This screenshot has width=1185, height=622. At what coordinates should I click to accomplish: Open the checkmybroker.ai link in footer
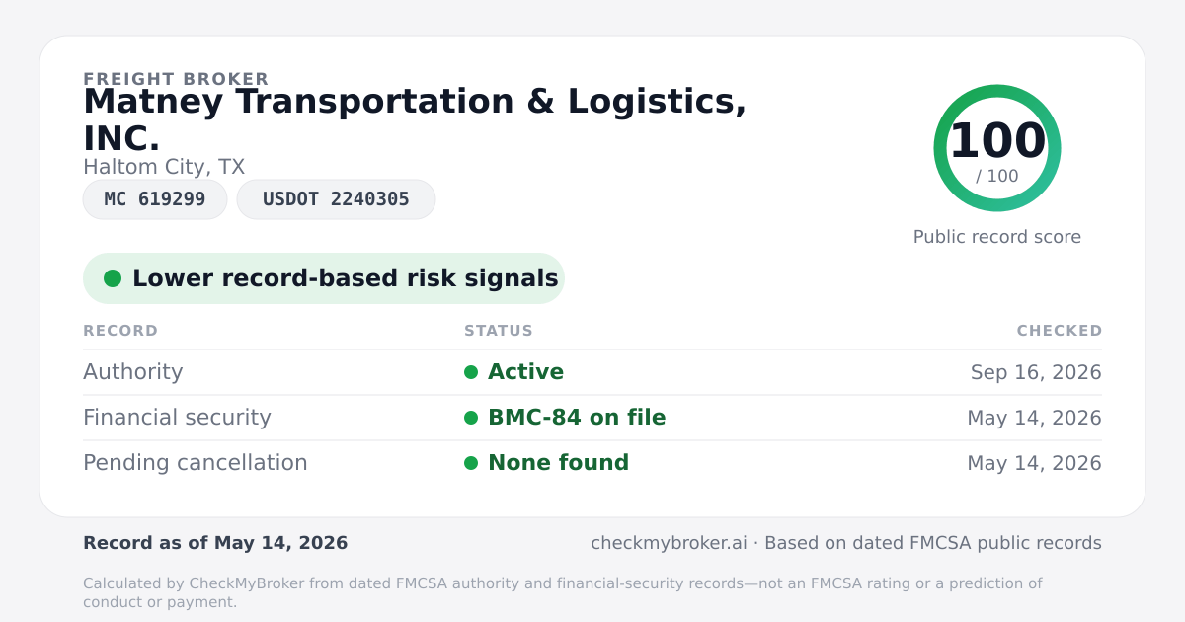tap(669, 543)
